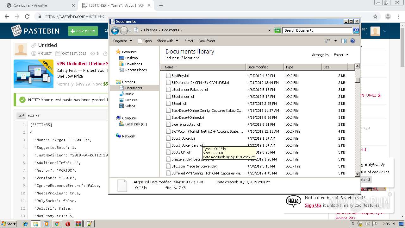
Task: Select Boost_Juice.loli file
Action: tap(183, 138)
